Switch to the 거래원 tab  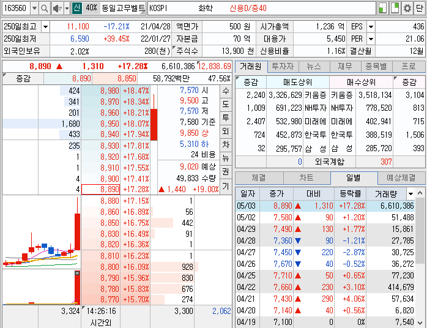[x=251, y=67]
